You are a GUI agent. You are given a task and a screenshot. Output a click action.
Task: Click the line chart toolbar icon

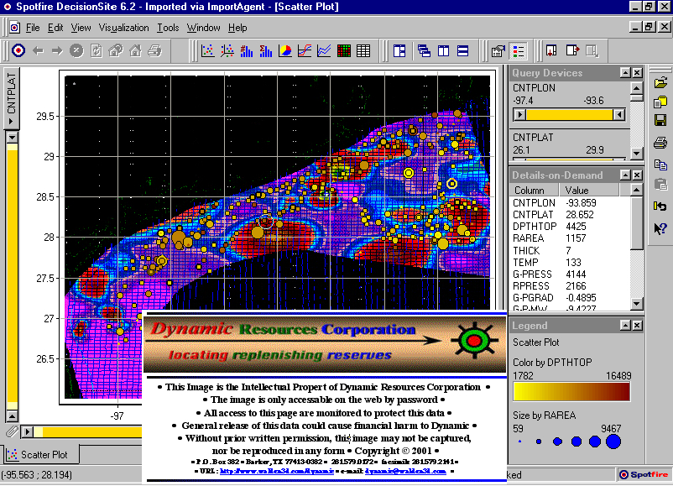coord(324,51)
